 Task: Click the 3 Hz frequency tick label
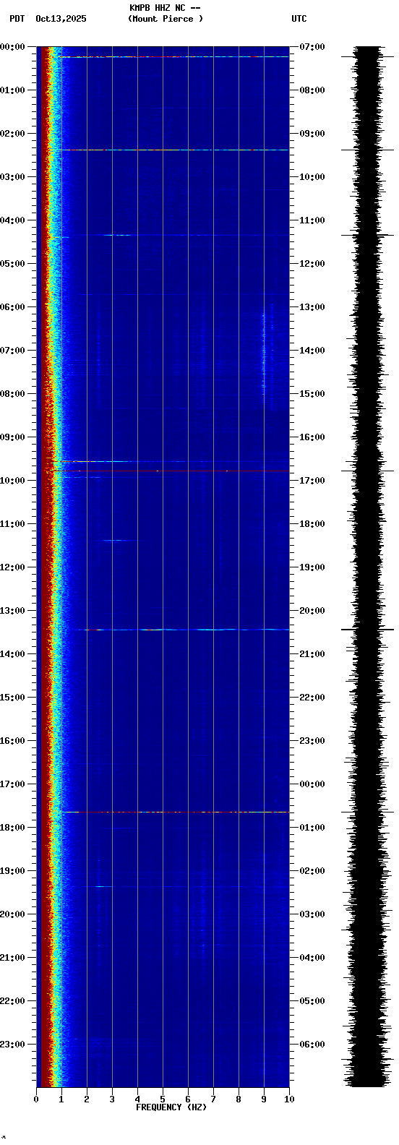[x=112, y=1099]
